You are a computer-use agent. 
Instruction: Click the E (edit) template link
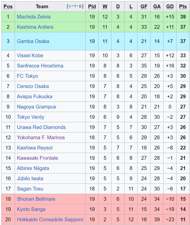(80, 6)
